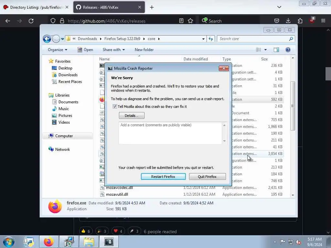Close the Releases i486/VxKex tab

pos(140,7)
